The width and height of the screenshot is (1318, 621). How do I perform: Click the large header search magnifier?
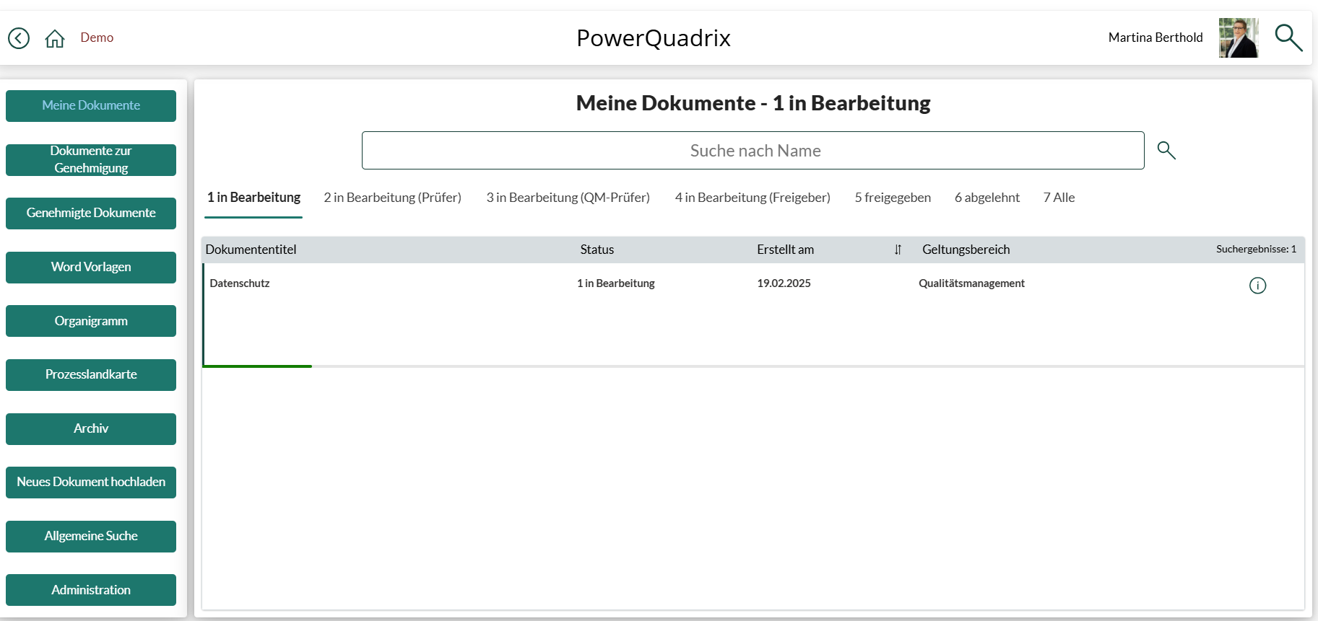coord(1288,38)
